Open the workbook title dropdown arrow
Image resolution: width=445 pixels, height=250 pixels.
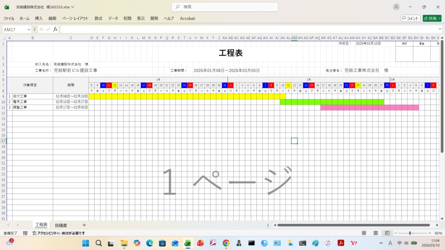tap(73, 7)
